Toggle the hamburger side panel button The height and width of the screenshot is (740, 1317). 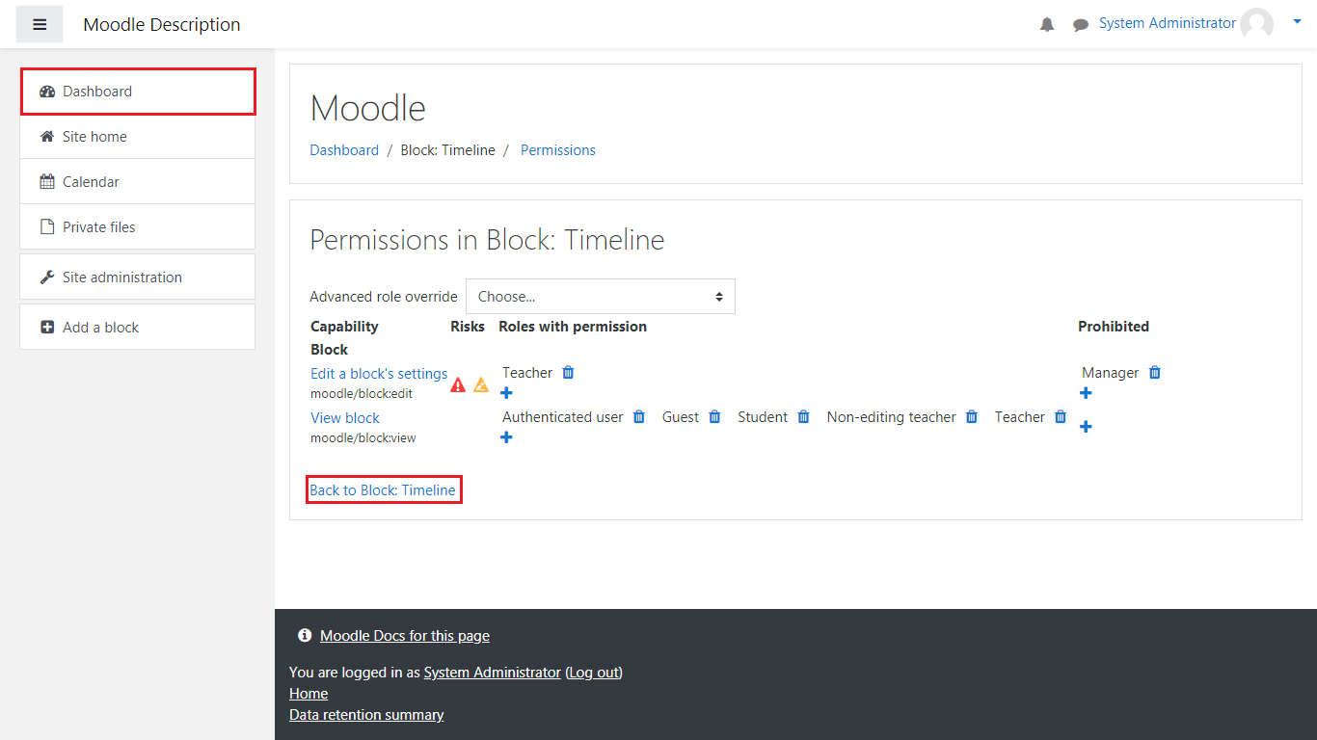coord(40,24)
